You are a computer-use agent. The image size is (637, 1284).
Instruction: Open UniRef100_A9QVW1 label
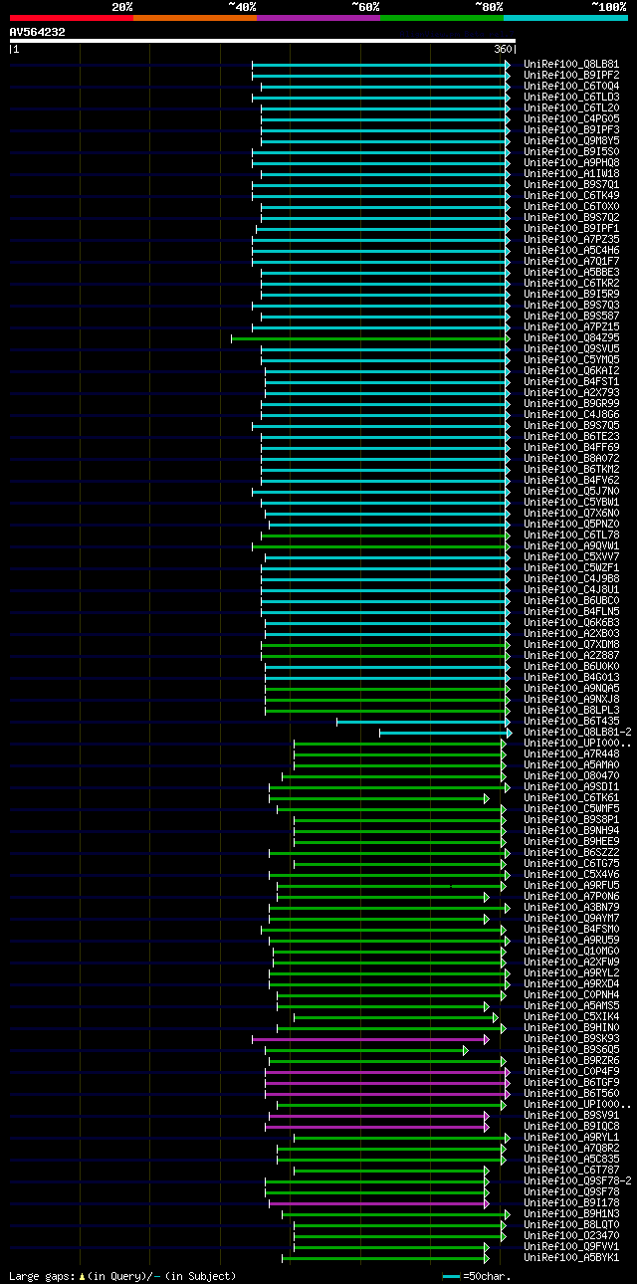tap(571, 546)
